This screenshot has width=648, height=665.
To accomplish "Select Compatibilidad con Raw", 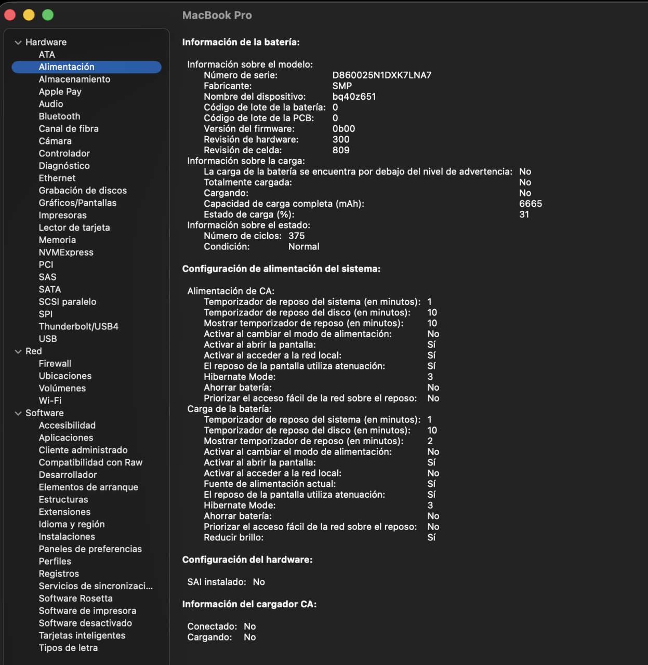I will pos(90,463).
